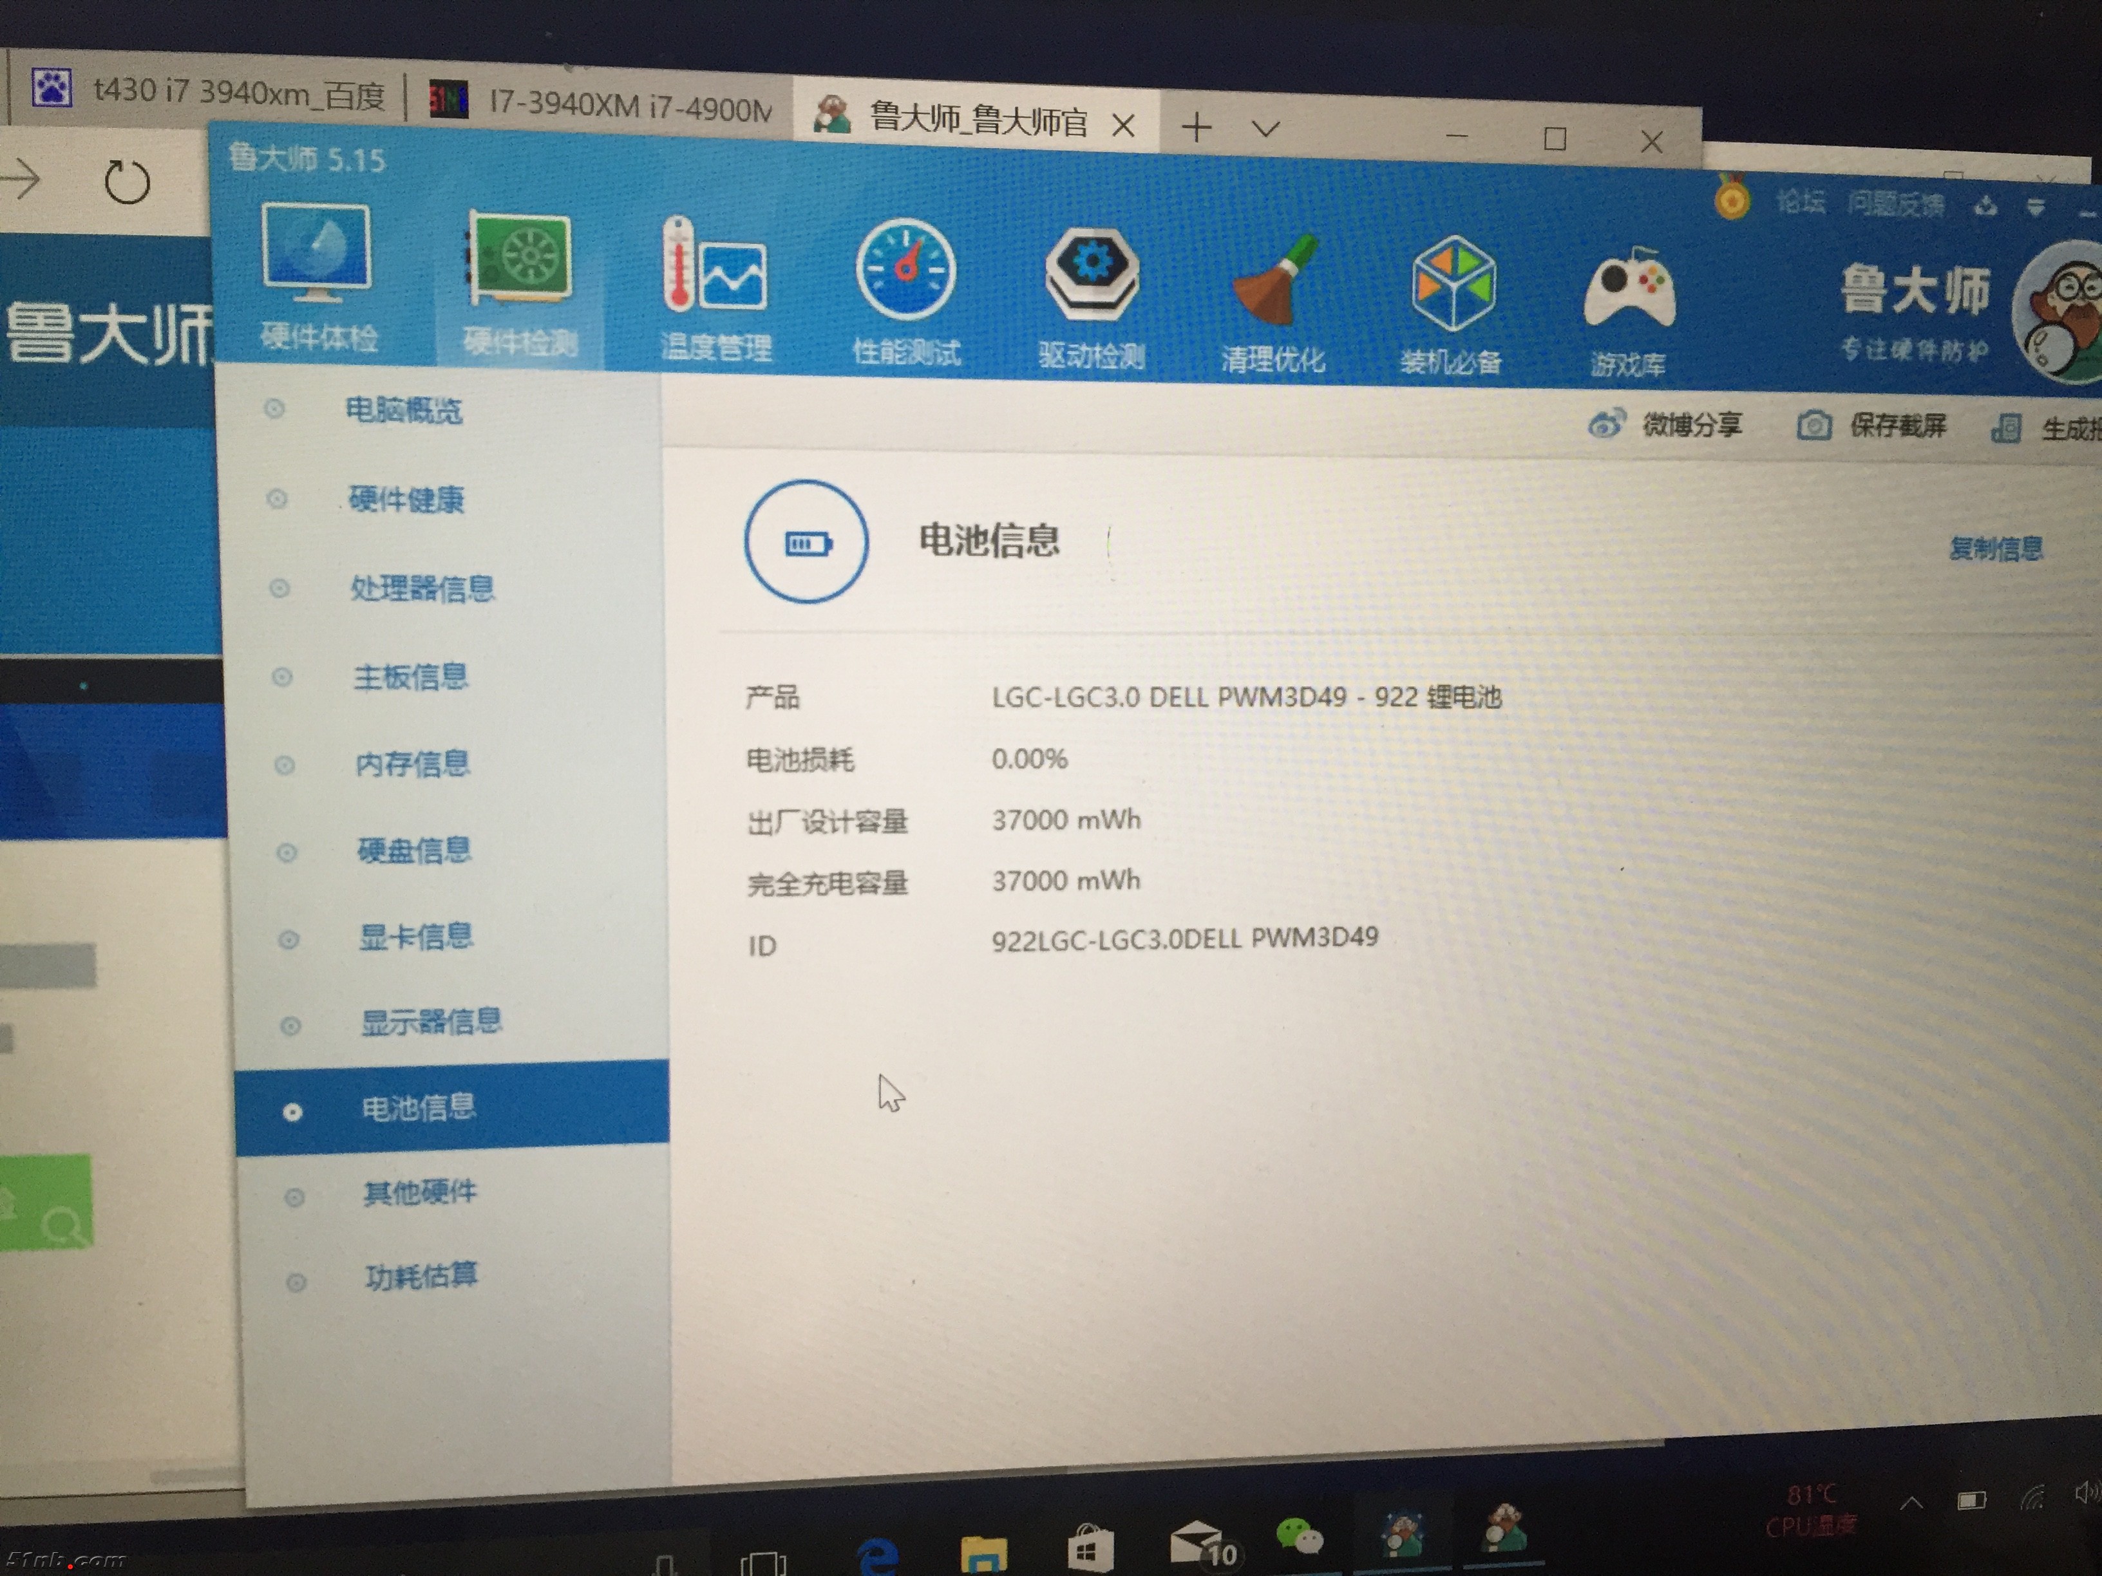Add a new browser tab
The height and width of the screenshot is (1576, 2102).
pyautogui.click(x=1197, y=126)
